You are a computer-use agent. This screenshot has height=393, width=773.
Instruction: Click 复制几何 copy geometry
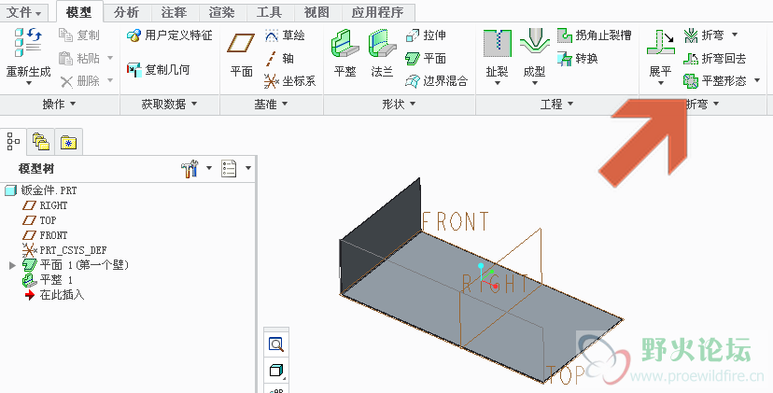tap(159, 69)
